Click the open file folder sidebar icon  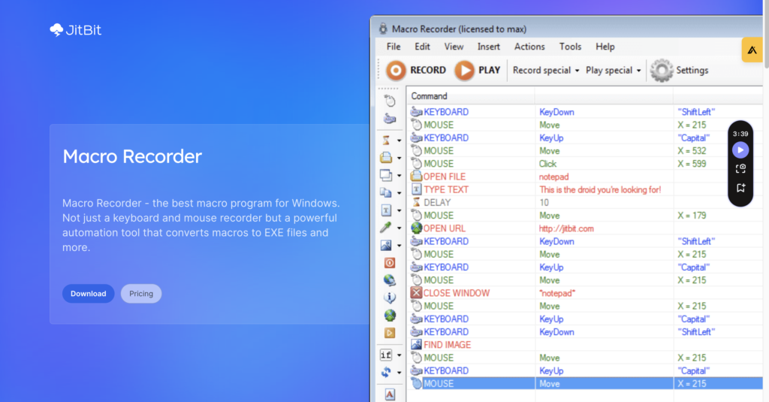point(386,158)
